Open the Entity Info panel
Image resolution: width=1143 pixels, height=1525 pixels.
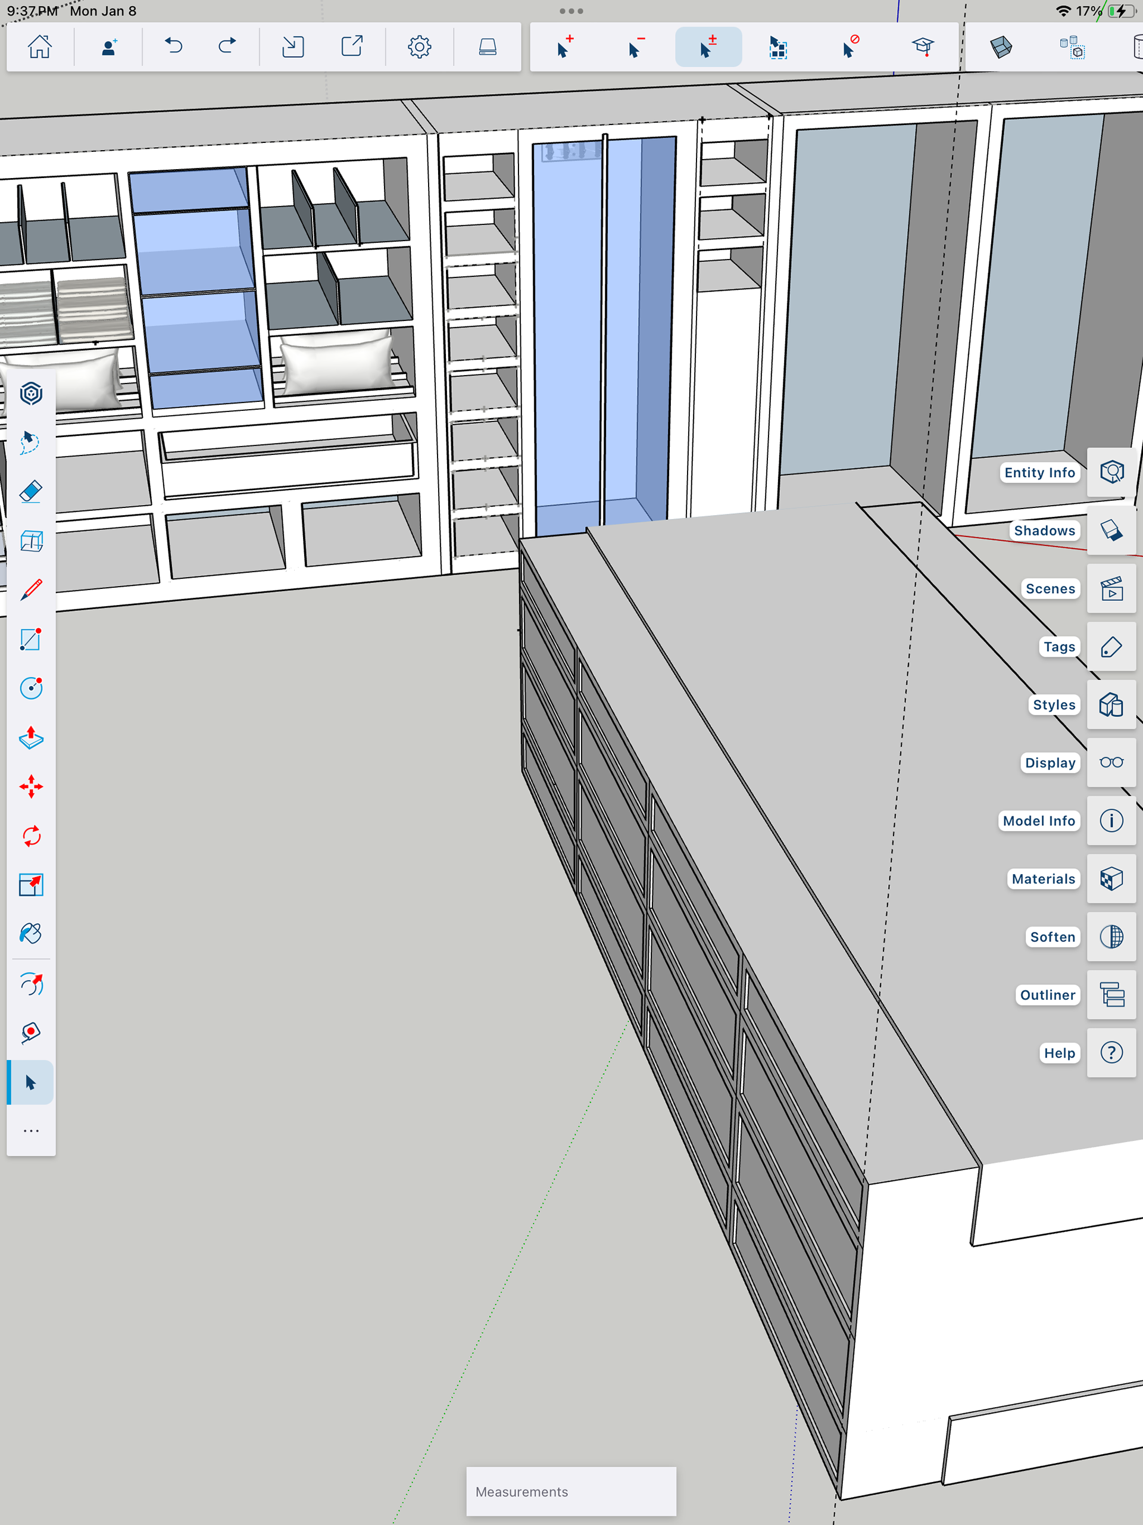tap(1111, 472)
